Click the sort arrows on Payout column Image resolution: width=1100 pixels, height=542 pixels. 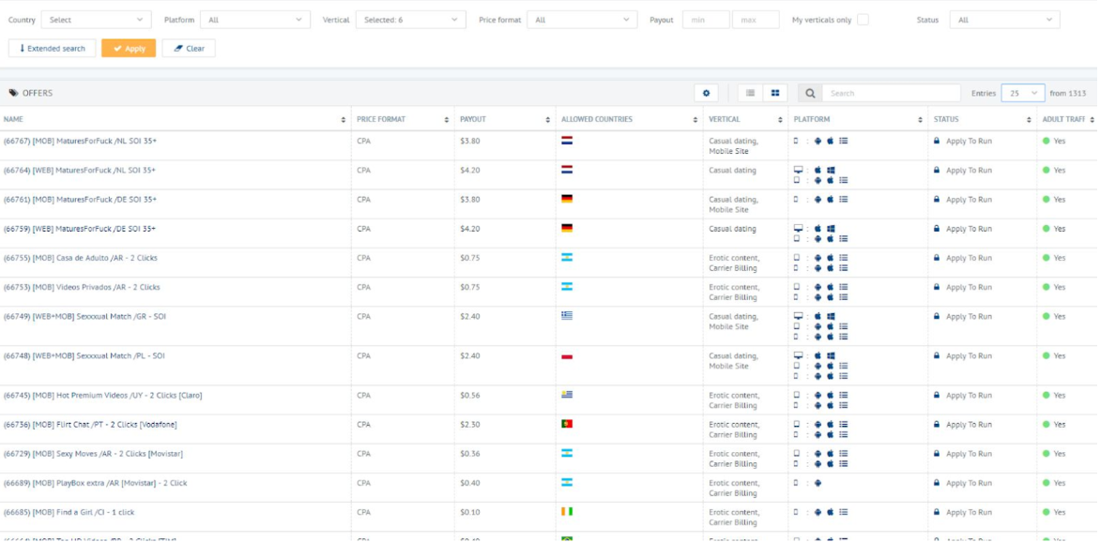(x=548, y=120)
